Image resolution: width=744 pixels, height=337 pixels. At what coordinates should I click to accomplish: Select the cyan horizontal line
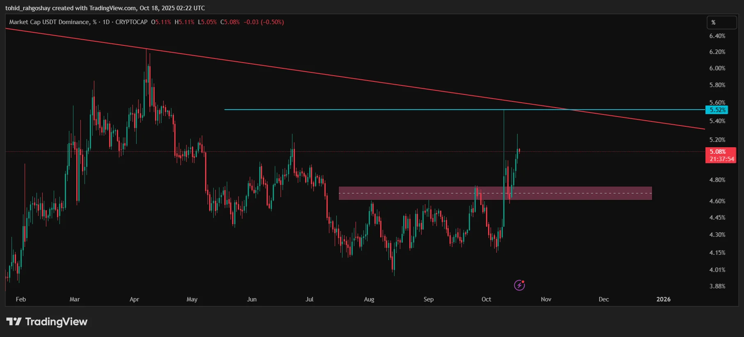(369, 110)
